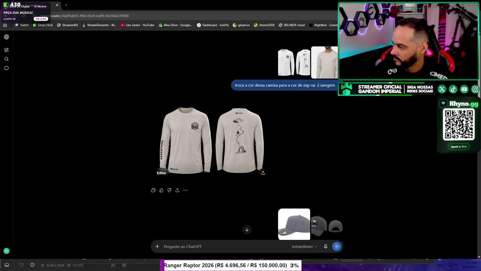Click the R$ 3,00 price badge
The image size is (481, 271).
(x=41, y=19)
